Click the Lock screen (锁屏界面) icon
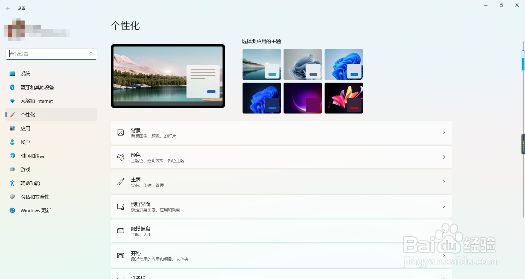525x279 pixels. click(x=121, y=207)
